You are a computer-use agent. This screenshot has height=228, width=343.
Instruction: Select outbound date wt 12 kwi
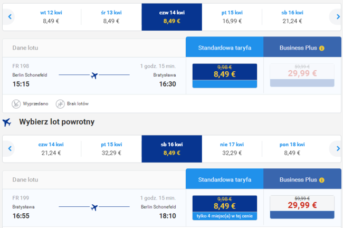click(x=51, y=17)
